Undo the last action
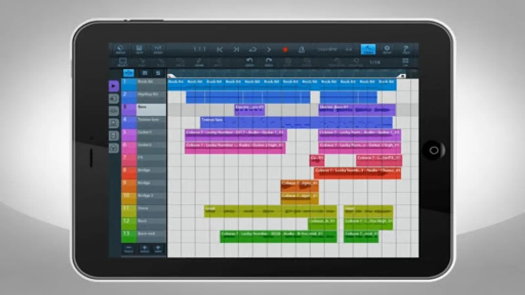 (250, 62)
